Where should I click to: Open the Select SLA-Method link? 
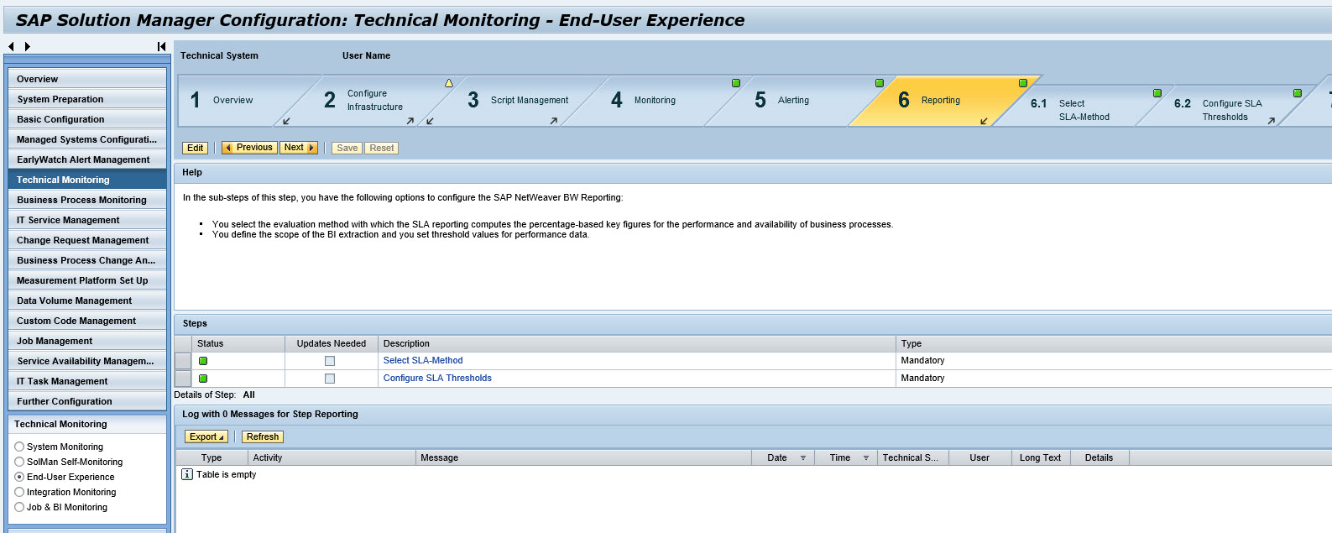[423, 361]
